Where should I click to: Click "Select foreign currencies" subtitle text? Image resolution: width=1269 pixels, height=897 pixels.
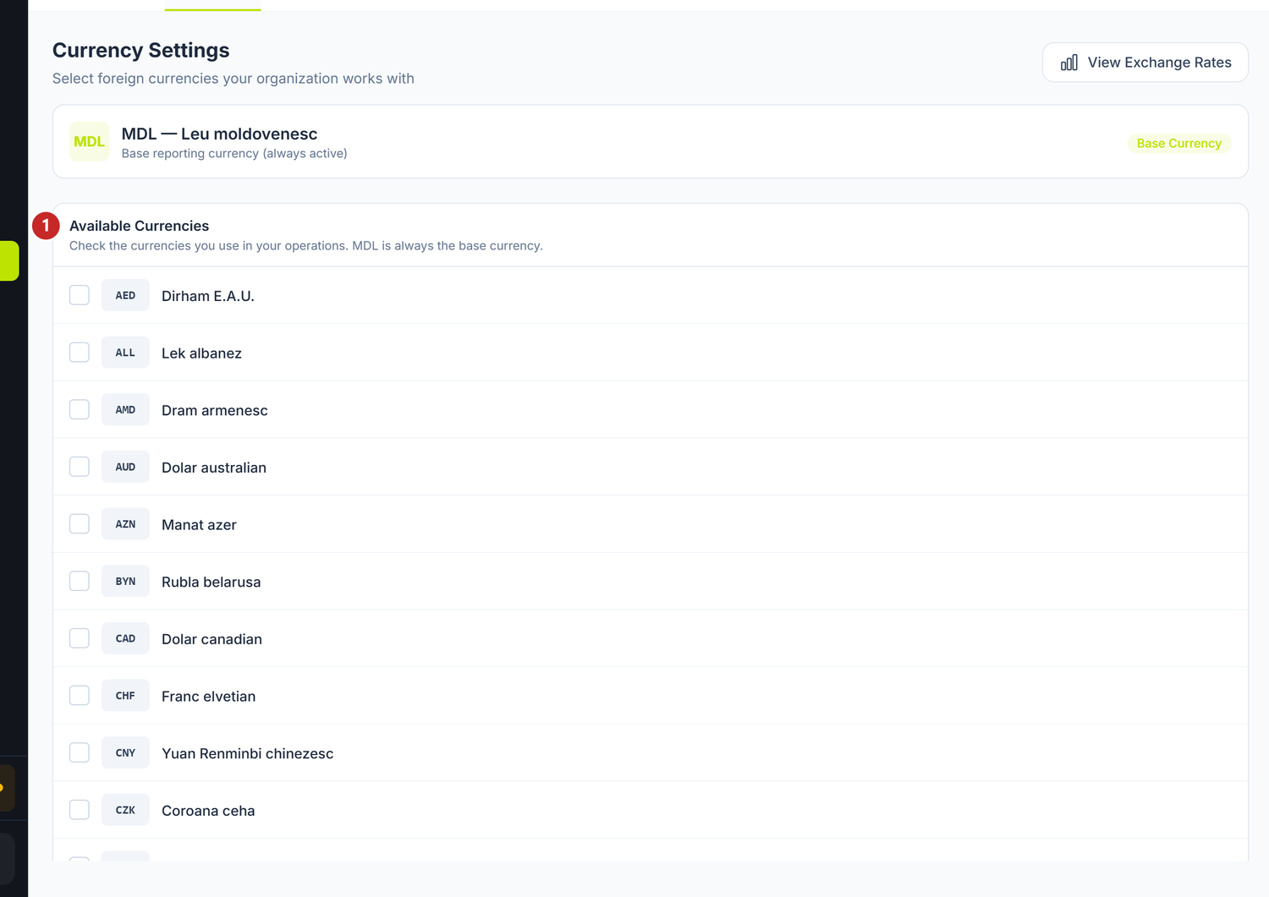(x=233, y=79)
